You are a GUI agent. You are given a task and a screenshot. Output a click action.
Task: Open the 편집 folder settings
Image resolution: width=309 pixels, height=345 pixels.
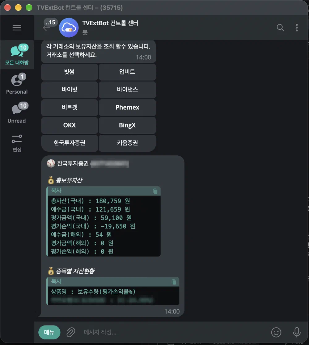(17, 143)
